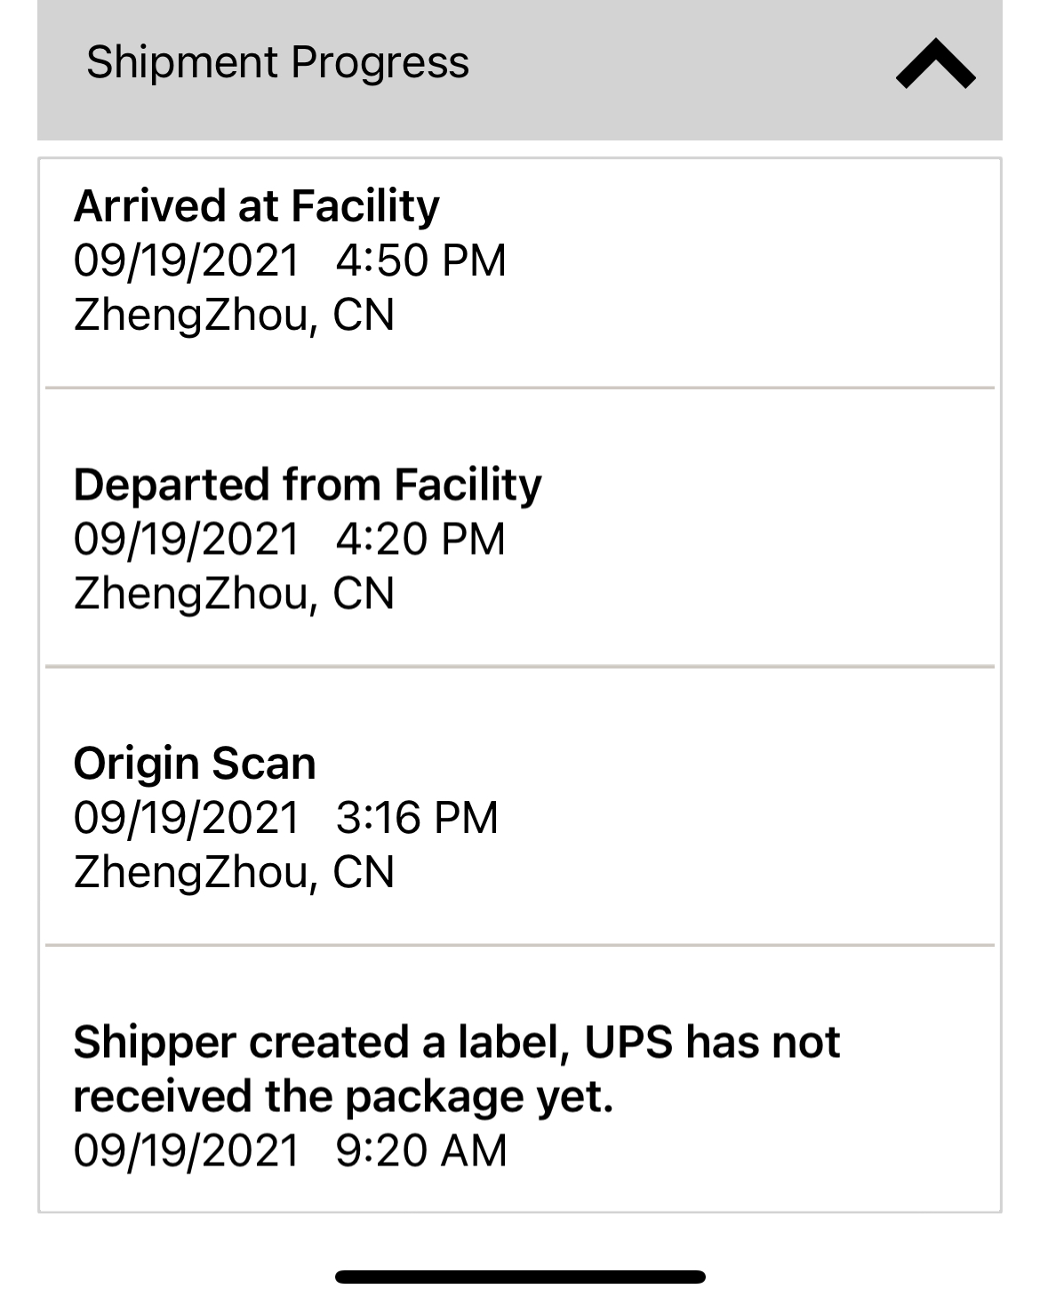Tap the 4:50 PM arrival time
Viewport: 1040px width, 1305px height.
(420, 260)
